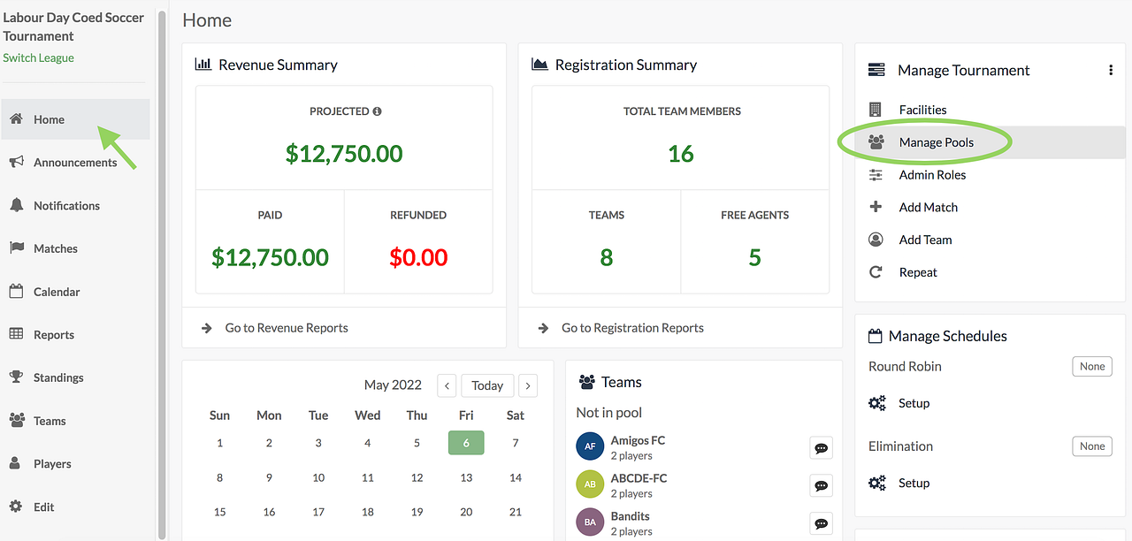The height and width of the screenshot is (541, 1132).
Task: Select May 13 on the calendar
Action: (466, 477)
